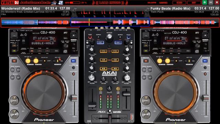Click the red PANEL button on mixer
220x124 pixels.
click(90, 37)
